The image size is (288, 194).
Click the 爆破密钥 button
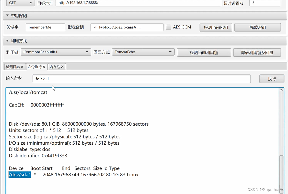pos(258,27)
